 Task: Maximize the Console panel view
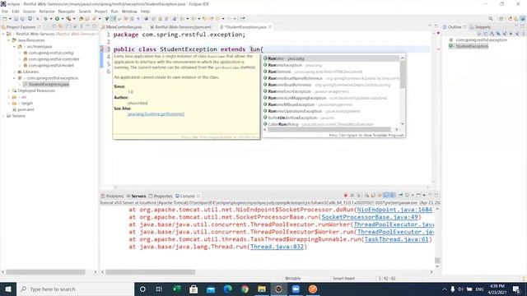[436, 196]
